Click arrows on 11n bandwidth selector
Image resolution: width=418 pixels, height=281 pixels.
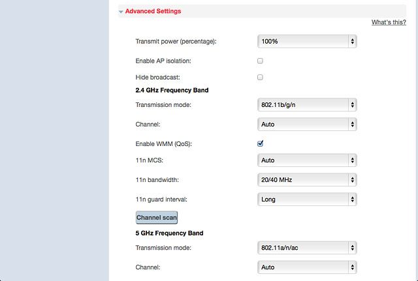pyautogui.click(x=353, y=180)
